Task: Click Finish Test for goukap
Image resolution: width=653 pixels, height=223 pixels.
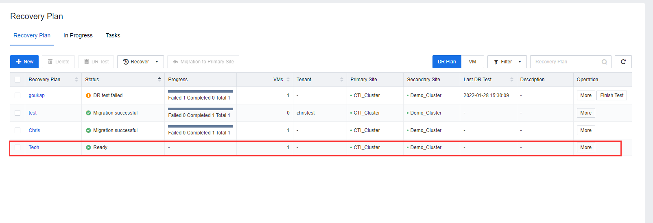Action: tap(612, 95)
